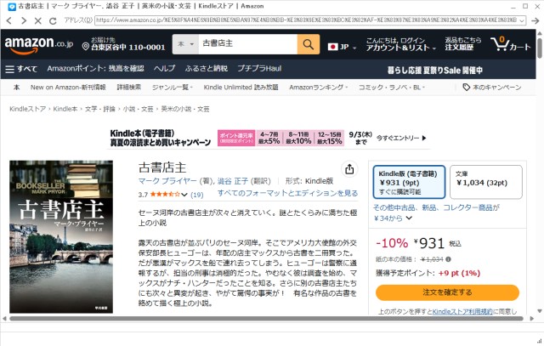The image size is (544, 346).
Task: Click the browser forward arrow
Action: pos(24,20)
